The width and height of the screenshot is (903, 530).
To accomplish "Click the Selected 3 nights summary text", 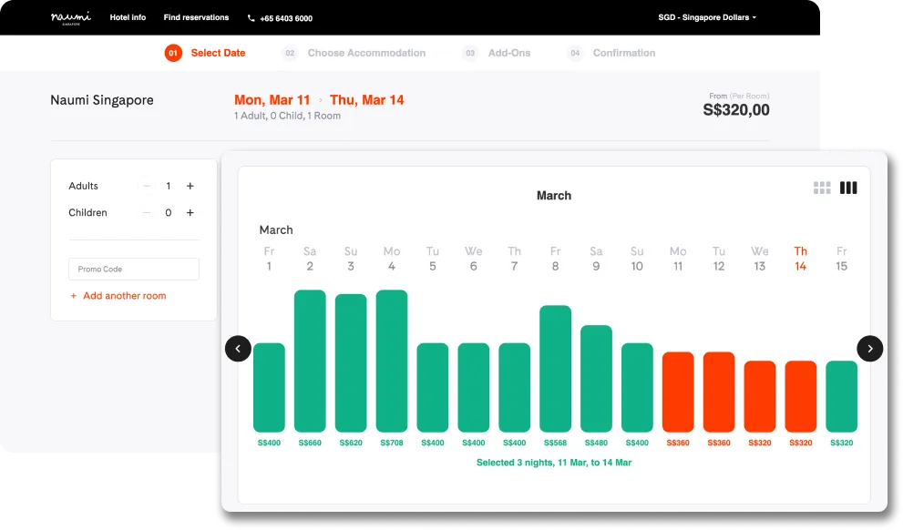I will [554, 463].
